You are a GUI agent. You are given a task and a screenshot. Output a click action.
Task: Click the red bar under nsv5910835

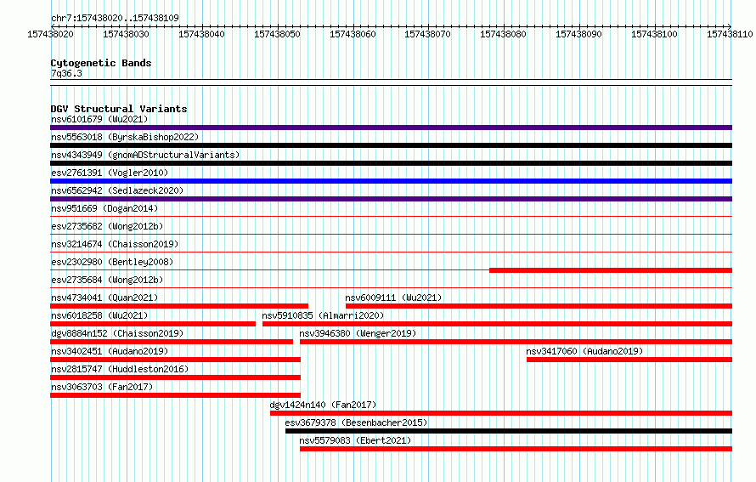point(498,324)
